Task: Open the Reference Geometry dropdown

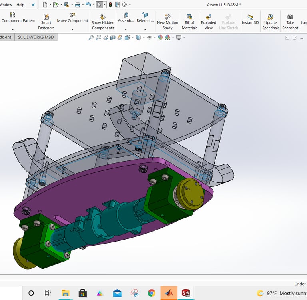Action: [x=145, y=29]
